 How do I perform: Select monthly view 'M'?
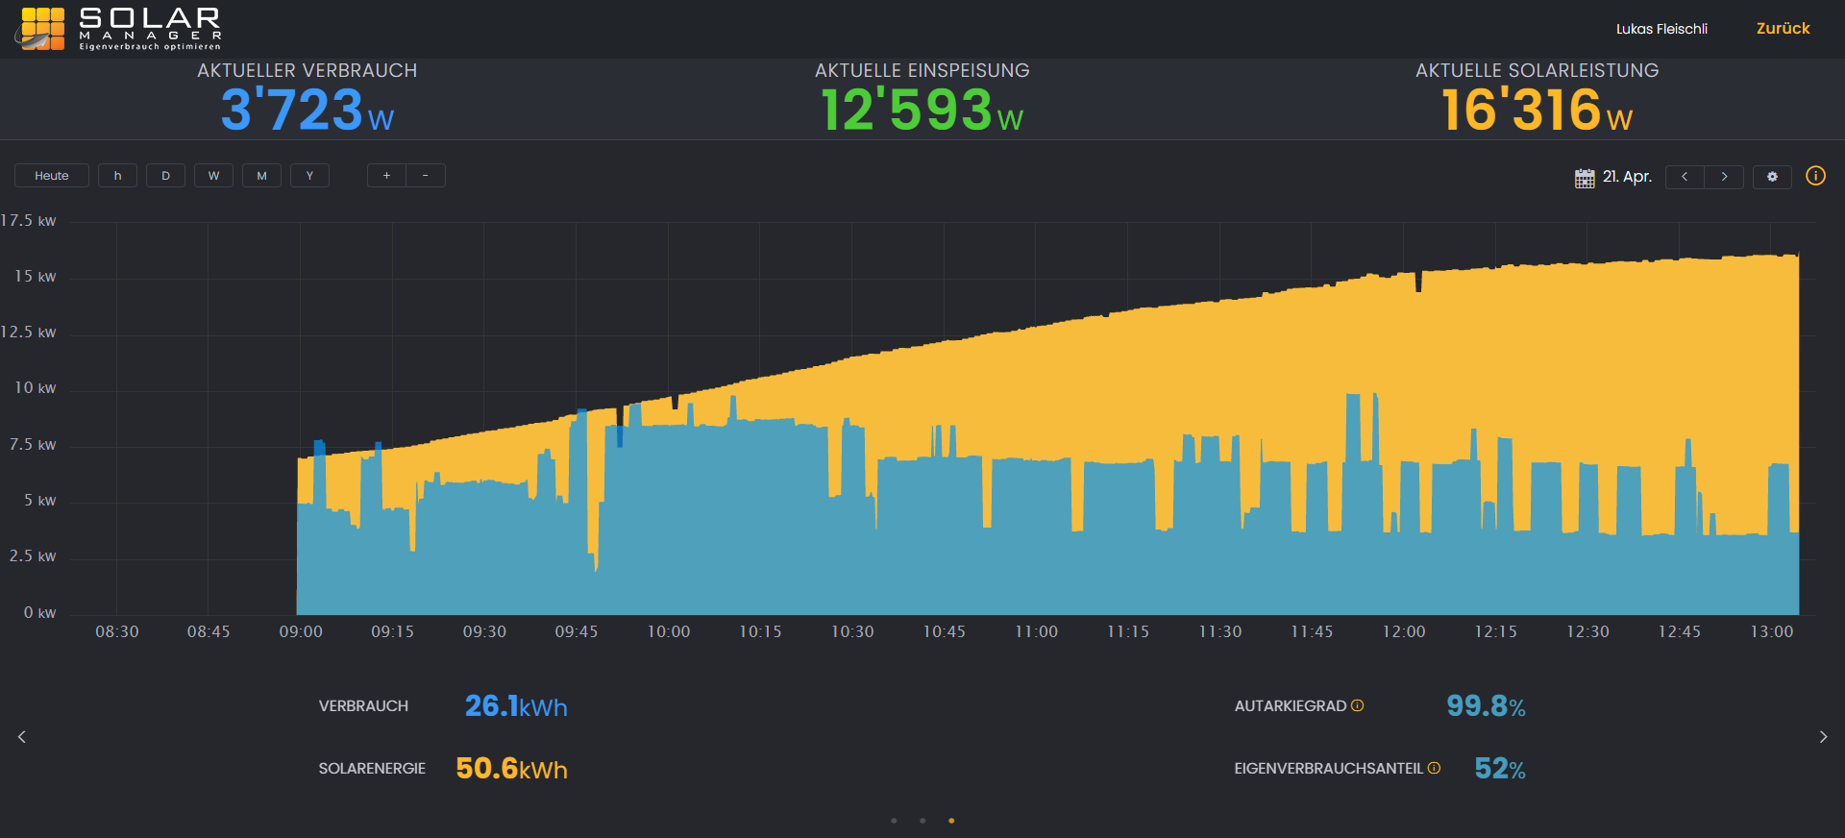tap(261, 176)
